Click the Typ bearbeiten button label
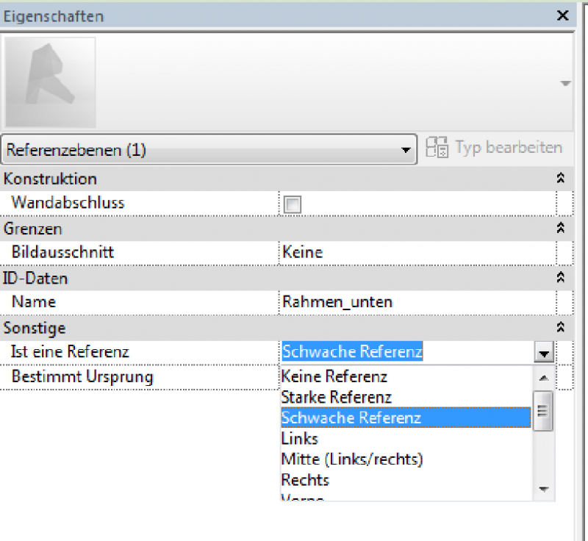588x541 pixels. tap(509, 147)
